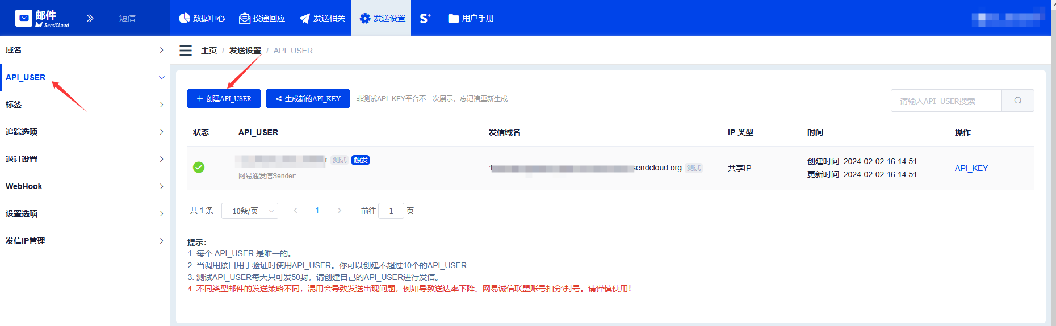Viewport: 1056px width, 326px height.
Task: Click the green status check icon
Action: tap(199, 167)
